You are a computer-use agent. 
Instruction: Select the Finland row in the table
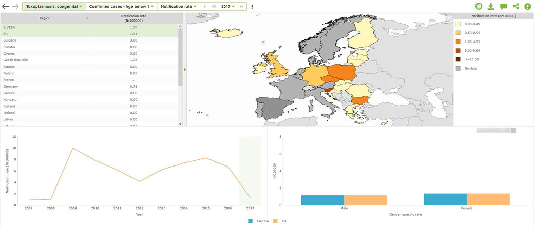coord(89,73)
